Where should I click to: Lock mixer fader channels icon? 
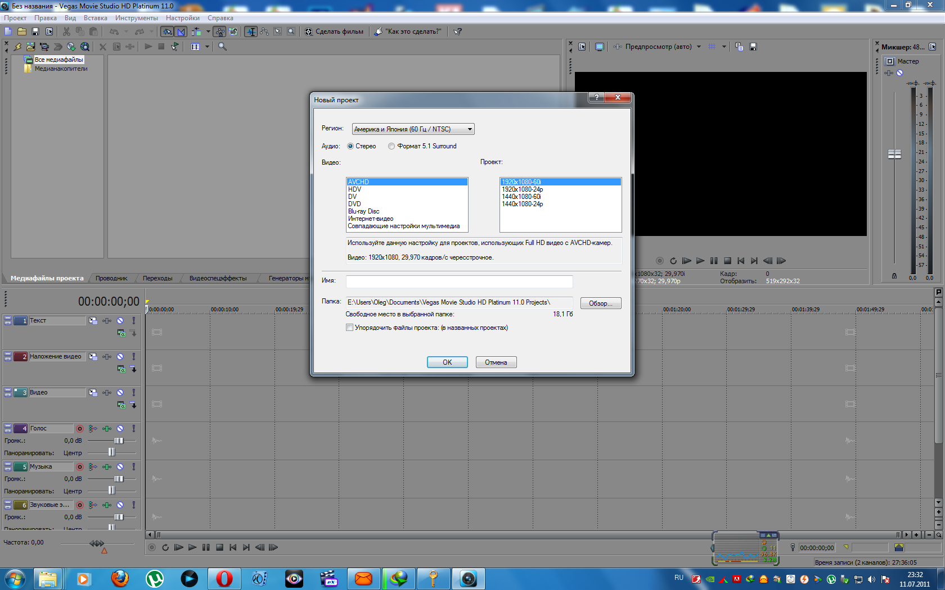pyautogui.click(x=894, y=276)
